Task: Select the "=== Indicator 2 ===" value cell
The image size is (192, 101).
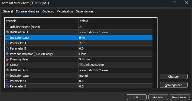Action: tap(115, 70)
